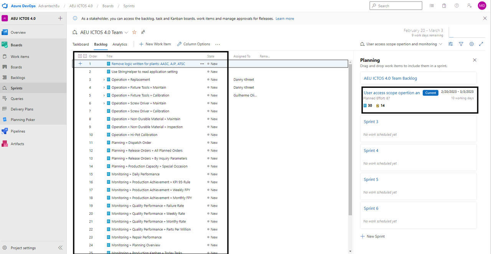Click the Learn more link
This screenshot has height=254, width=491.
(x=285, y=18)
